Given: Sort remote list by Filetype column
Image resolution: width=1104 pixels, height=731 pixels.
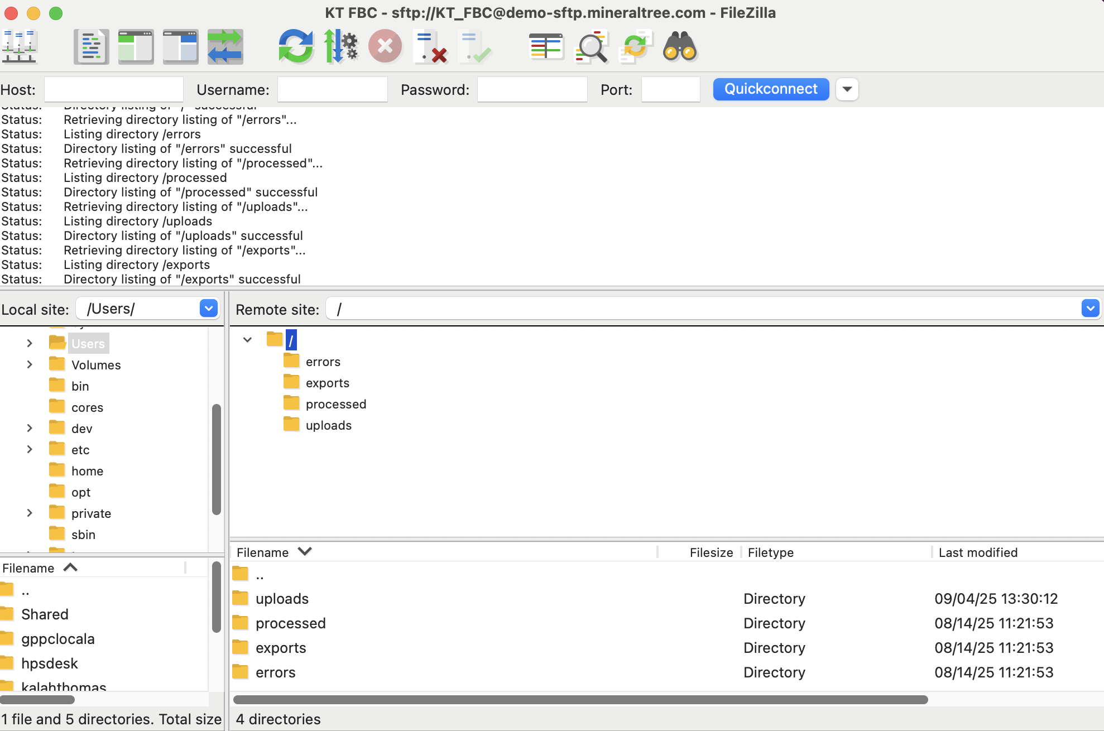Looking at the screenshot, I should coord(836,552).
